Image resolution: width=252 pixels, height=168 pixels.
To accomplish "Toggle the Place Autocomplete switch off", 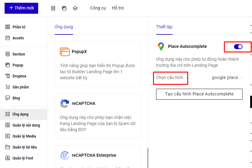I will click(238, 47).
